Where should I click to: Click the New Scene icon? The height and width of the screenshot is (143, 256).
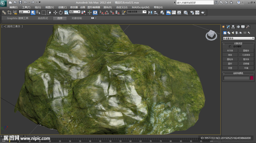click(x=10, y=2)
